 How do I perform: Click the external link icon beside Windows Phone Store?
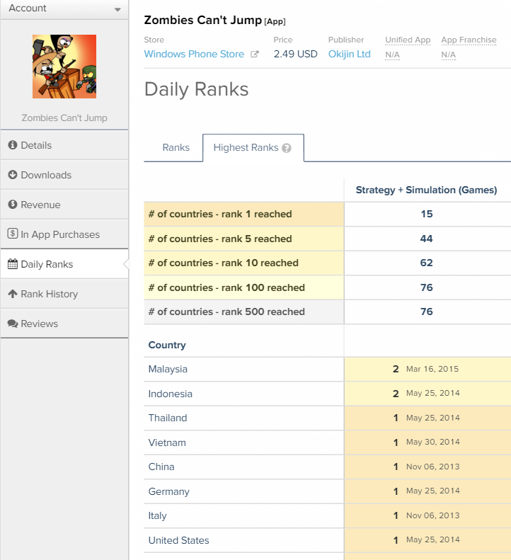[x=255, y=55]
